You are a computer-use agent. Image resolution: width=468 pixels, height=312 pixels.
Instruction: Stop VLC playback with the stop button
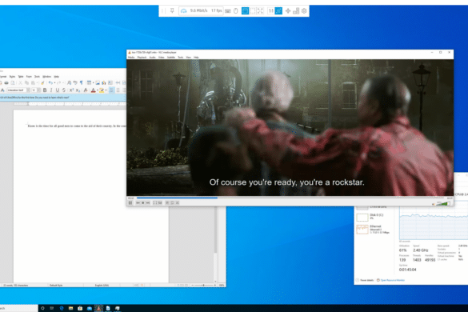click(143, 202)
